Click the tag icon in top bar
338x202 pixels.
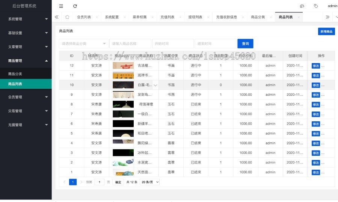316,6
